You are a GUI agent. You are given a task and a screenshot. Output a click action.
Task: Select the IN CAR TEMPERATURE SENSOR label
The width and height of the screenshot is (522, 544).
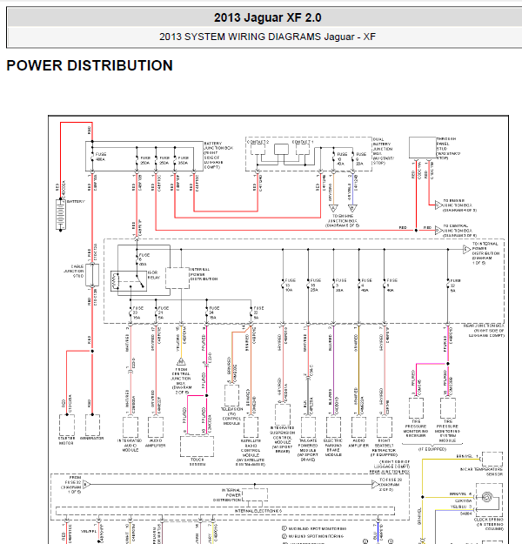click(481, 472)
